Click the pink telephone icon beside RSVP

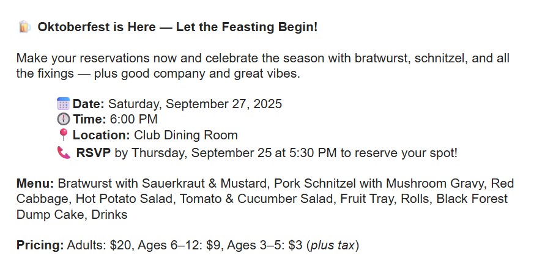(63, 152)
